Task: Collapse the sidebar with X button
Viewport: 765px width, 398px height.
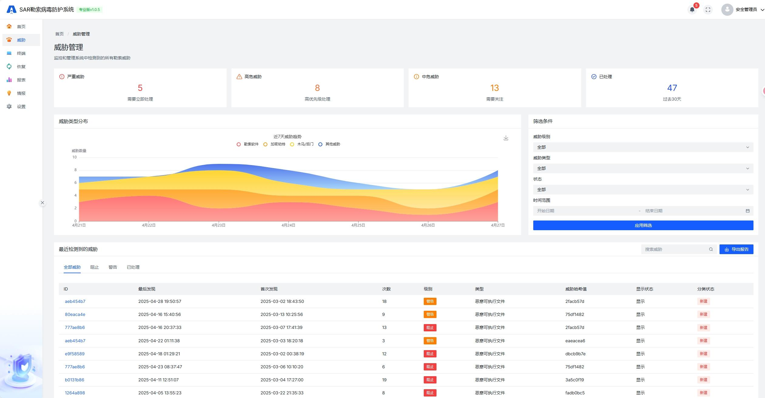Action: tap(42, 203)
